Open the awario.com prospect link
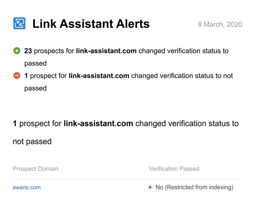 [27, 187]
